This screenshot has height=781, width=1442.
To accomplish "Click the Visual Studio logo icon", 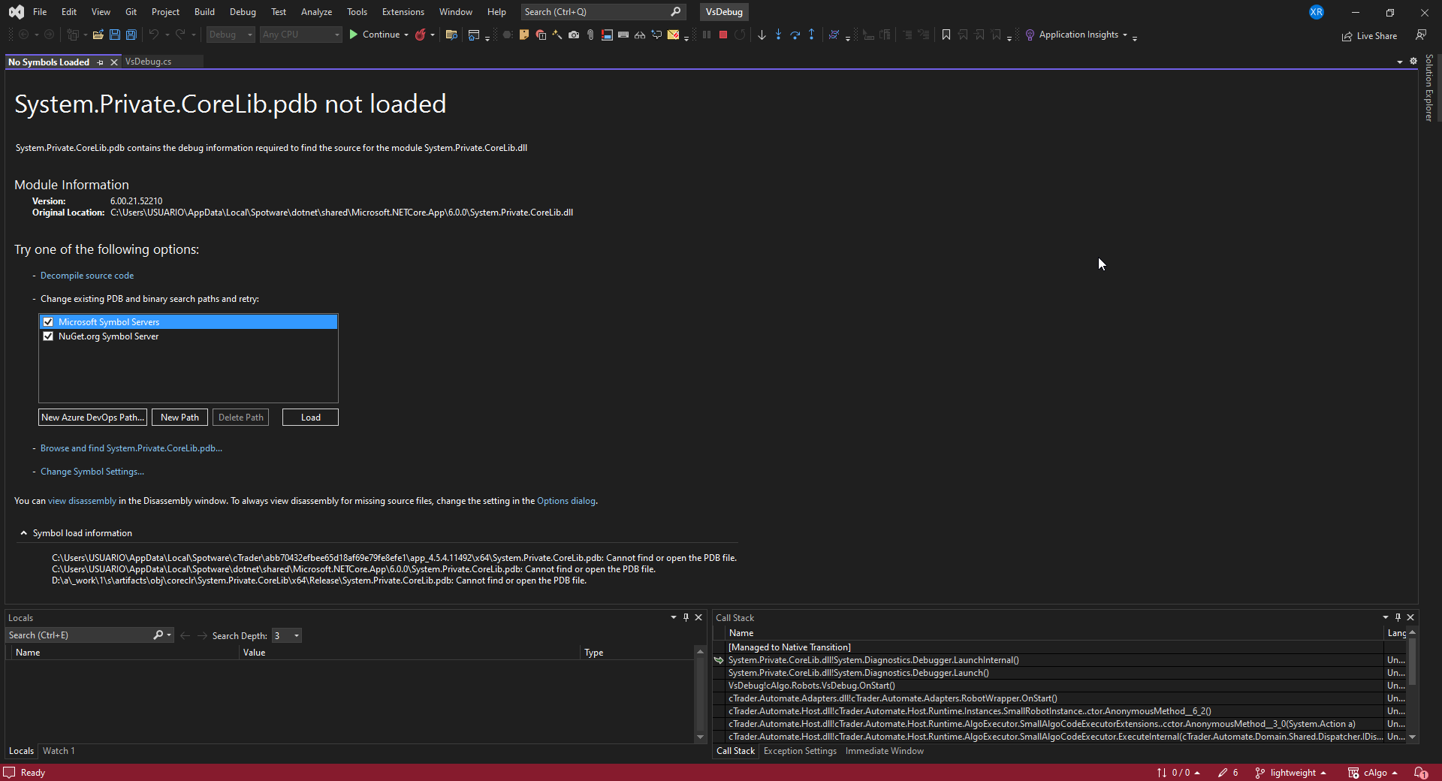I will (16, 12).
